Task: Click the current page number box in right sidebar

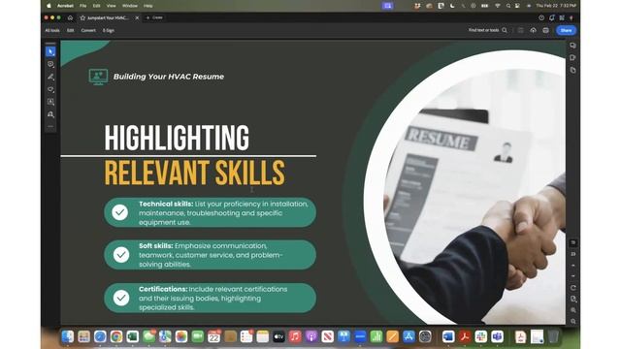Action: 573,242
